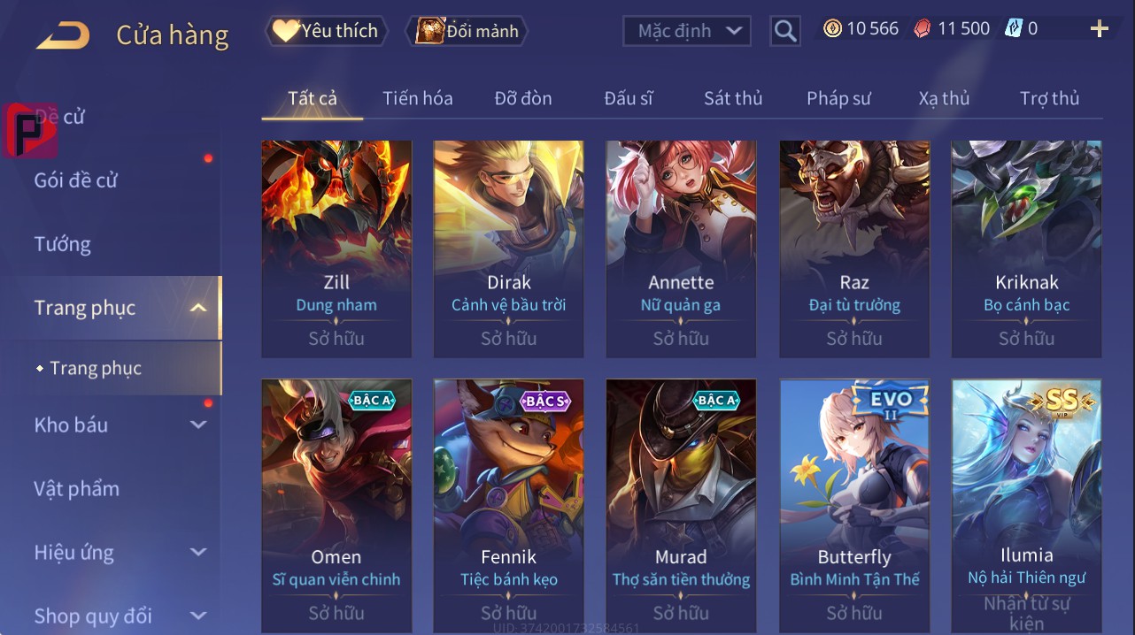
Task: Collapse the Trang phục sidebar section
Action: tap(198, 308)
